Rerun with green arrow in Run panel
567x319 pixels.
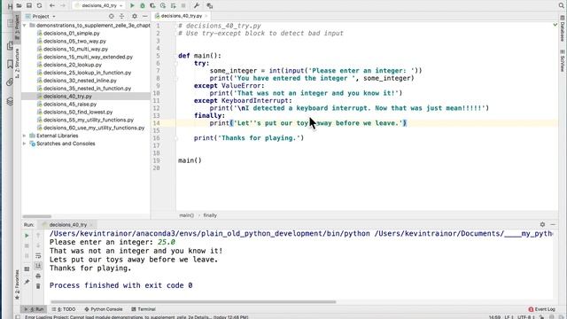pos(27,236)
